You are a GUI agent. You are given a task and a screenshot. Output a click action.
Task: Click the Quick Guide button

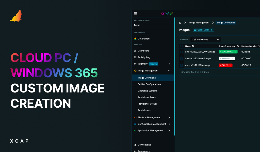(203, 30)
